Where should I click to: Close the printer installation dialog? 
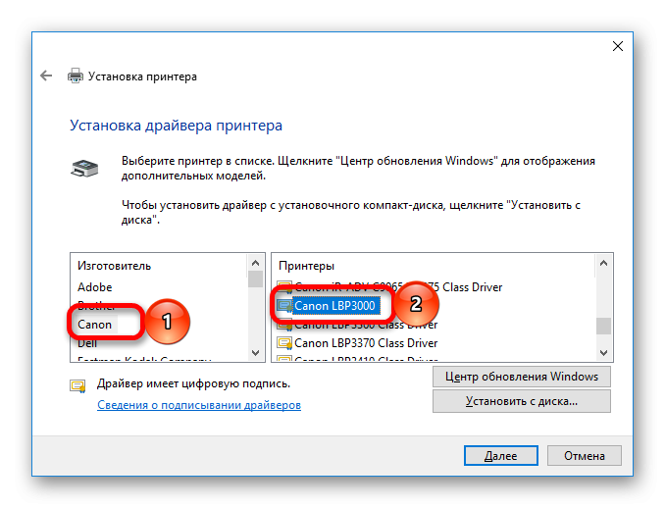(618, 46)
